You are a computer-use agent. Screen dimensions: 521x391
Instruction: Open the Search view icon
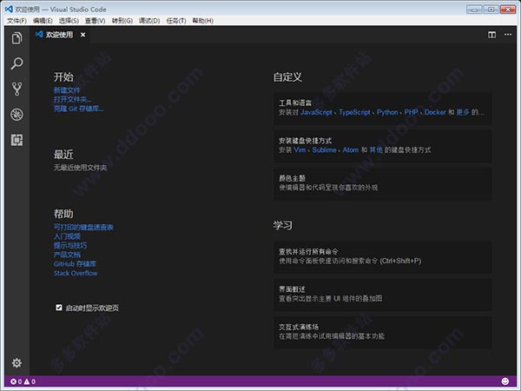(x=16, y=63)
